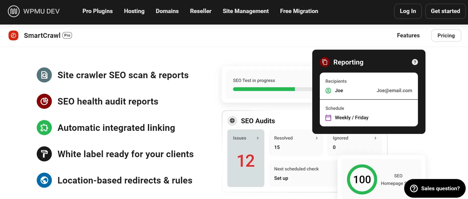Click the Get started button

click(x=445, y=11)
